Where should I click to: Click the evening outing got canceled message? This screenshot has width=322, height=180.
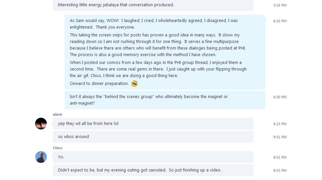coord(153,170)
